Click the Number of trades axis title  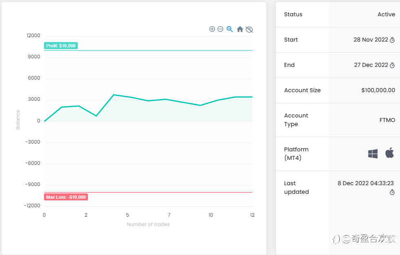coord(148,224)
